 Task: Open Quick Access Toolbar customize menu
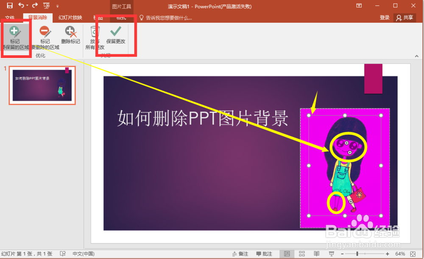pyautogui.click(x=57, y=6)
